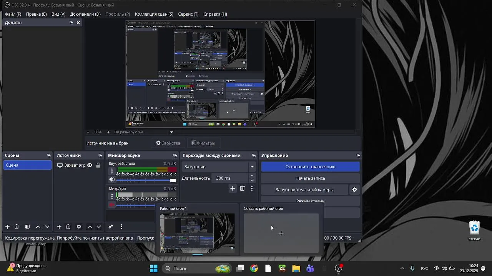Click transition duration 300 ms field
Image resolution: width=492 pixels, height=276 pixels.
(x=229, y=178)
